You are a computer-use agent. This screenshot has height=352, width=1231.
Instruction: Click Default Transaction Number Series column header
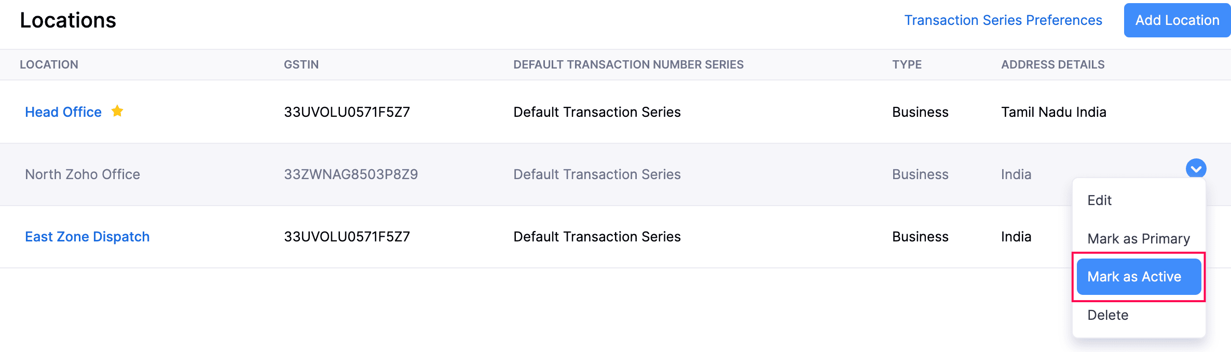[x=628, y=65]
